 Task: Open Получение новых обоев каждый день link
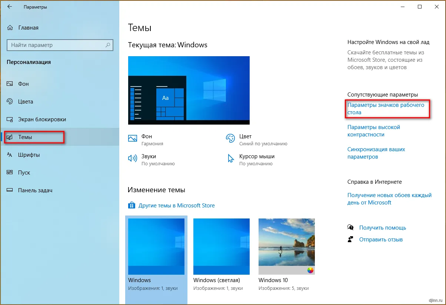pyautogui.click(x=389, y=199)
